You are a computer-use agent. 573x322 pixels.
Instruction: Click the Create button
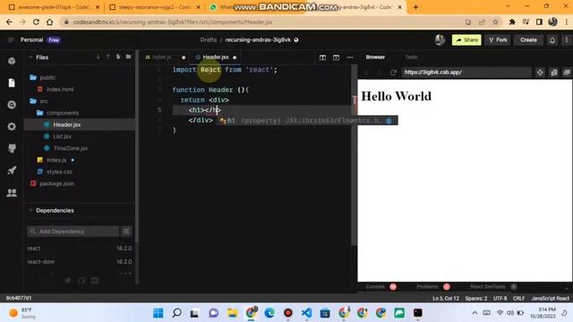pyautogui.click(x=528, y=40)
